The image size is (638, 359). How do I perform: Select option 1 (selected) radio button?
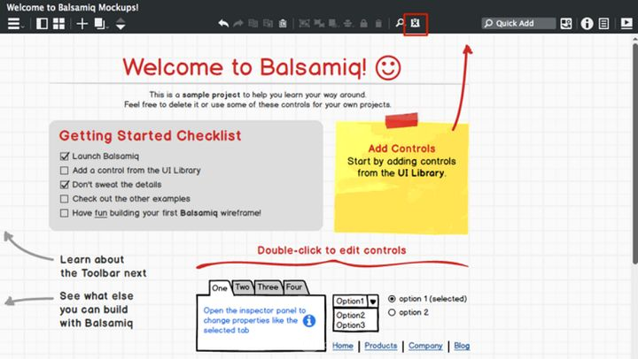coord(392,299)
